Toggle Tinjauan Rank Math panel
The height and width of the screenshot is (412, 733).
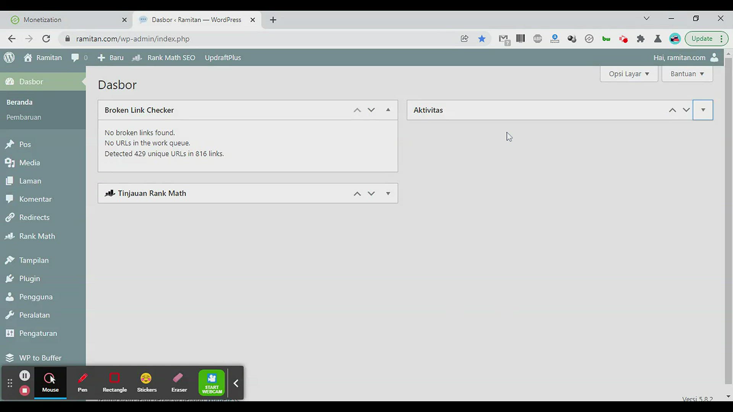(388, 193)
